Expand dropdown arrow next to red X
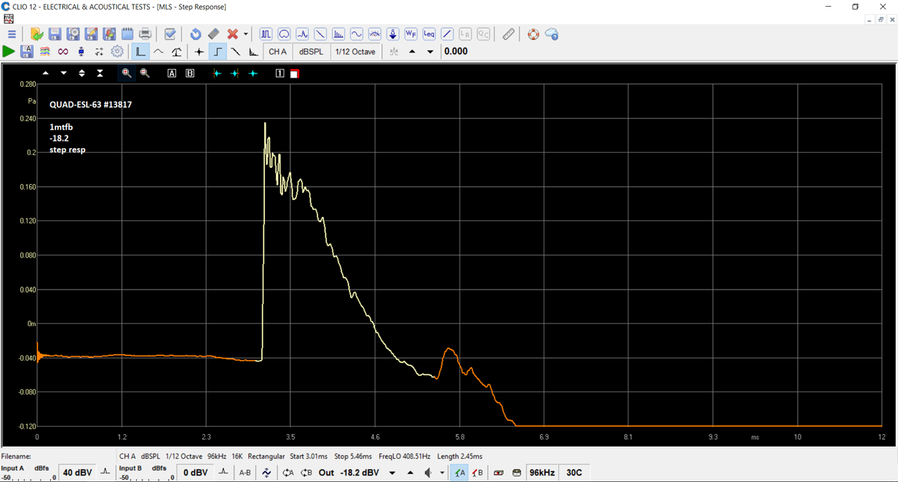The width and height of the screenshot is (898, 482). tap(246, 34)
